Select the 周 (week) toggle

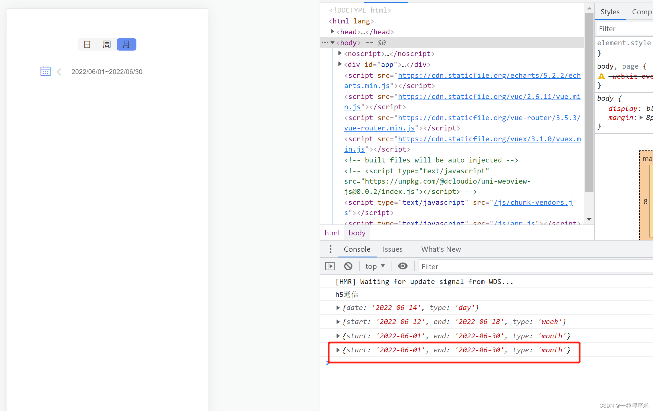click(107, 44)
